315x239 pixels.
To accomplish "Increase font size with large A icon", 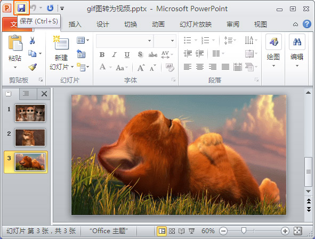I will coord(141,68).
